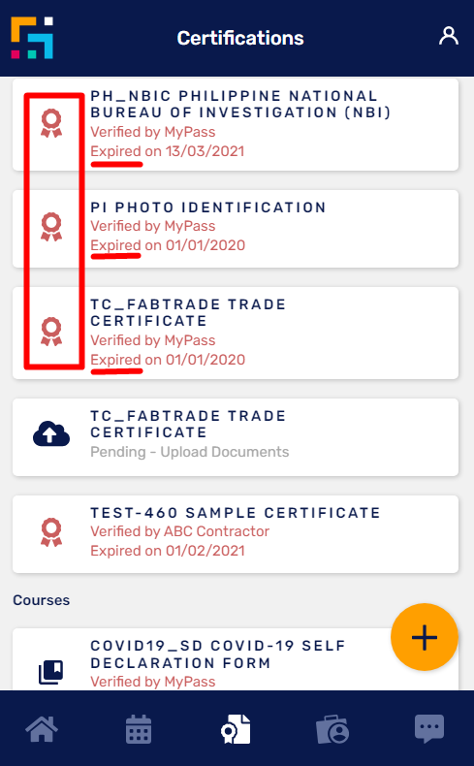Open the calendar tab in bottom bar
Viewport: 474px width, 766px height.
(139, 729)
